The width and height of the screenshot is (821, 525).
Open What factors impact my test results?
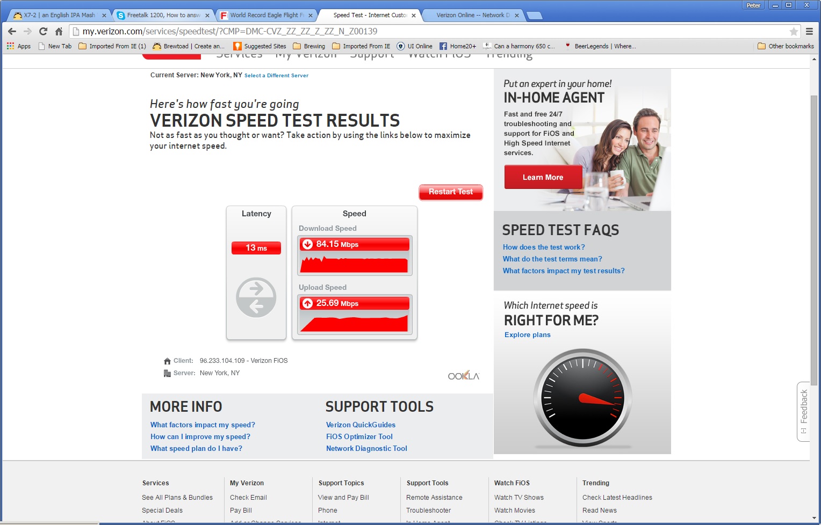pos(564,271)
